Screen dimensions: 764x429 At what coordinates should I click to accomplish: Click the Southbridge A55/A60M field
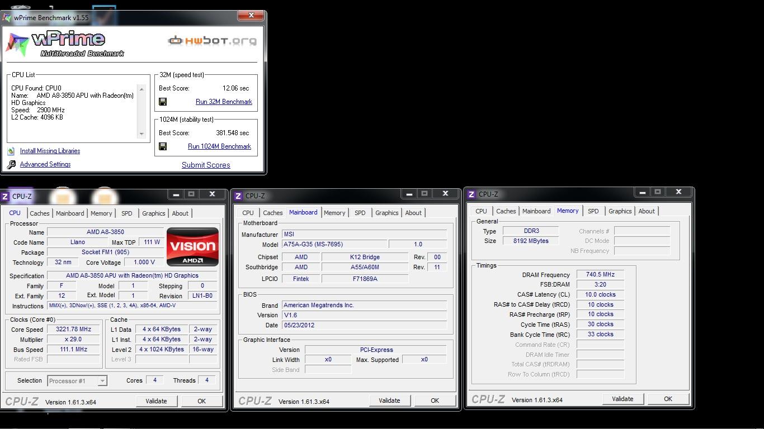365,267
